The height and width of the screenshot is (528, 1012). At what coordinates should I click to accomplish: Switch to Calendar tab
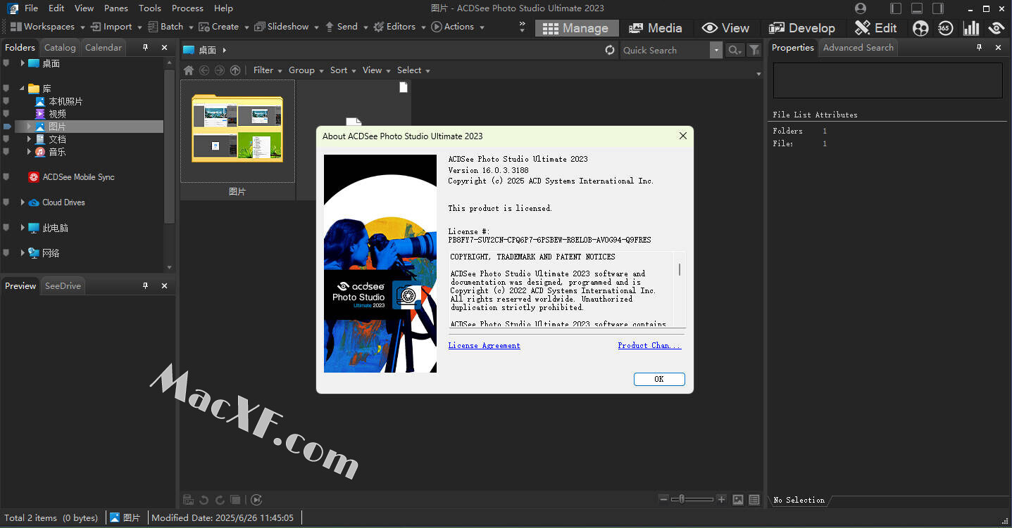pyautogui.click(x=104, y=48)
